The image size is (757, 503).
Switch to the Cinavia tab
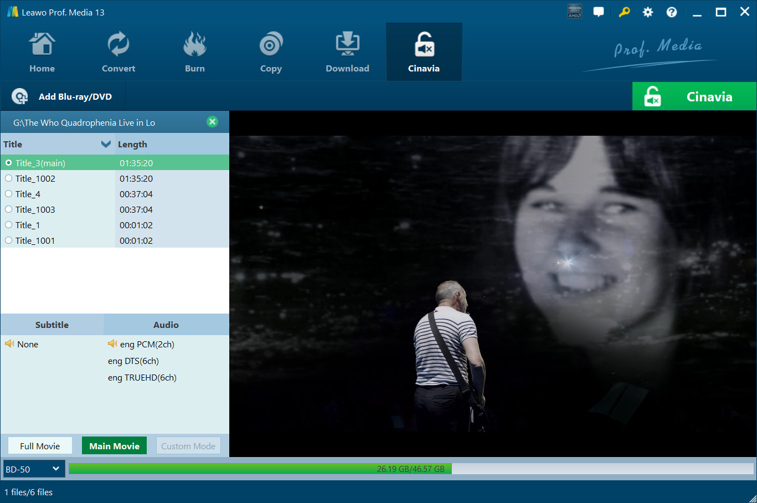tap(424, 53)
